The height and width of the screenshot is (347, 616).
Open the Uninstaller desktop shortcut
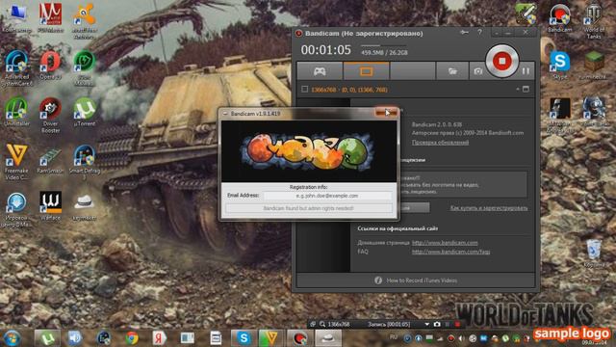(x=16, y=112)
